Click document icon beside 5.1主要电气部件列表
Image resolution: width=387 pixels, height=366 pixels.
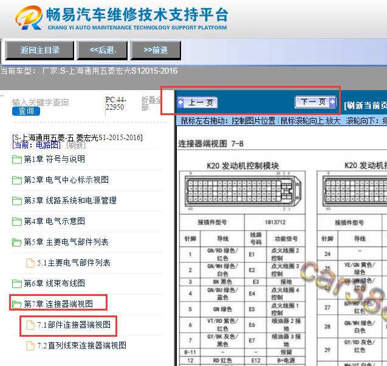point(30,263)
